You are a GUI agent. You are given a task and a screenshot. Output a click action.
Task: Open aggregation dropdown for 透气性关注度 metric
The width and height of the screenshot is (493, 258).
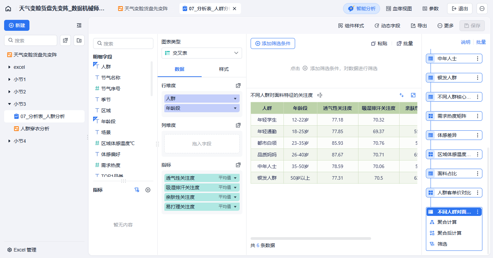pos(235,178)
